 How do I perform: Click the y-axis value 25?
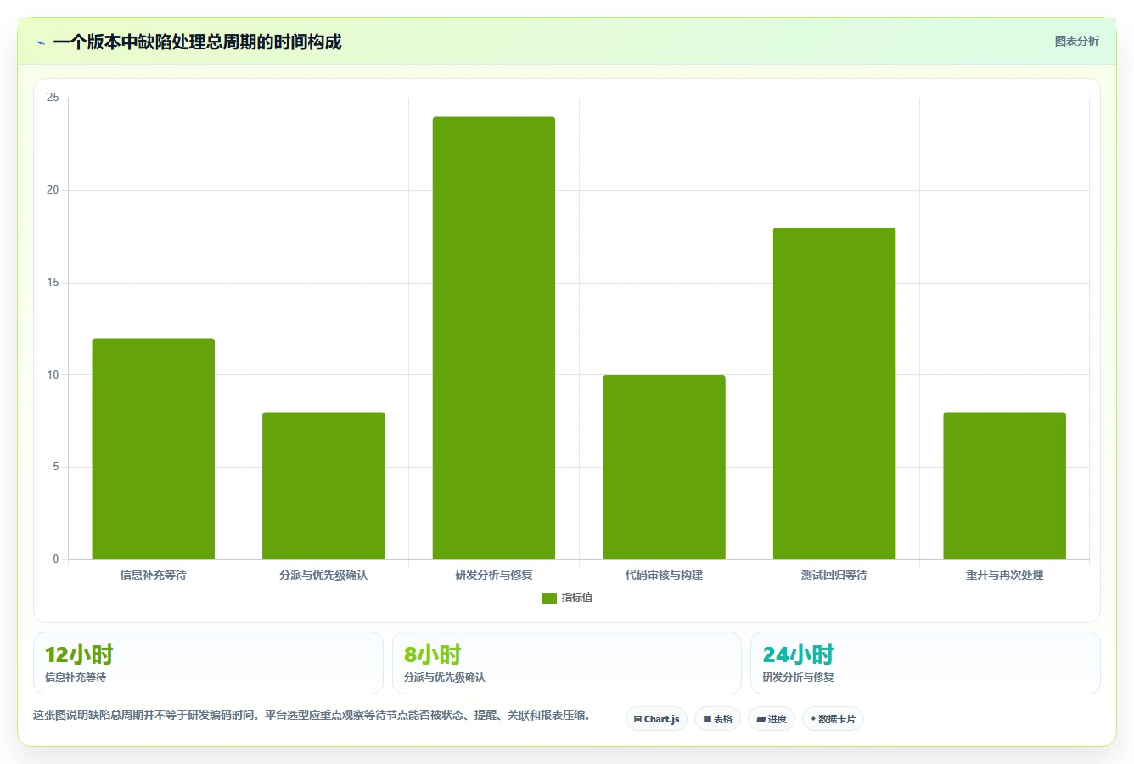tap(53, 98)
